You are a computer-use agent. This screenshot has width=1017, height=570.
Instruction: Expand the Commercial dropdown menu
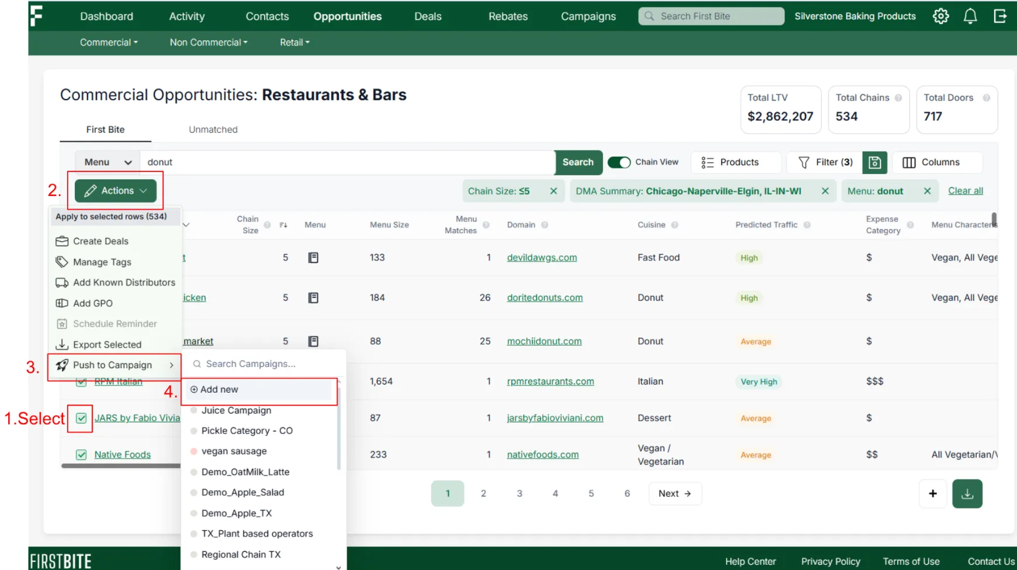(x=109, y=43)
